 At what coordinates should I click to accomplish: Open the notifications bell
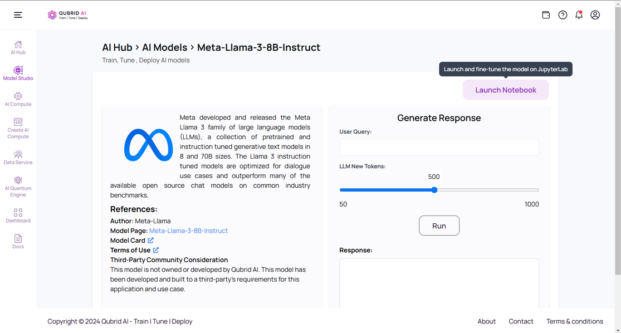click(579, 15)
